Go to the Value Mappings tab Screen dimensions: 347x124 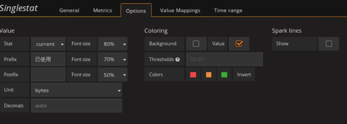point(180,10)
